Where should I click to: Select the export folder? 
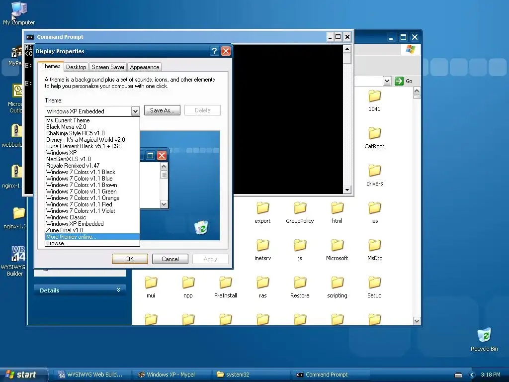tap(262, 213)
